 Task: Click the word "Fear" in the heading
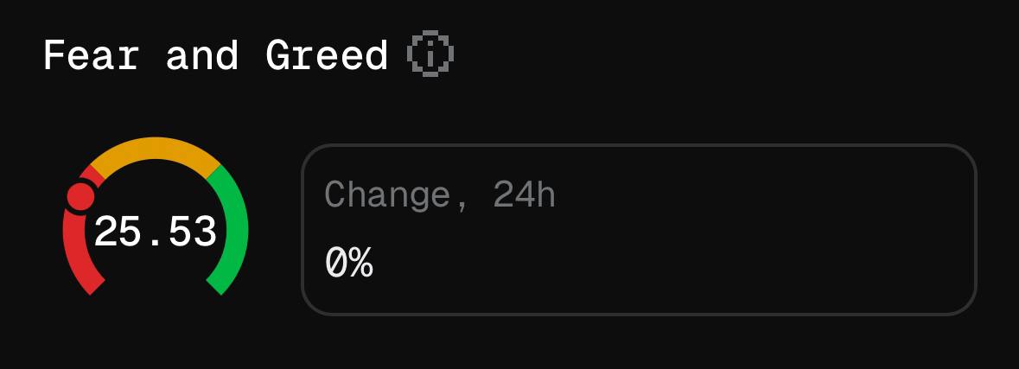tap(91, 56)
